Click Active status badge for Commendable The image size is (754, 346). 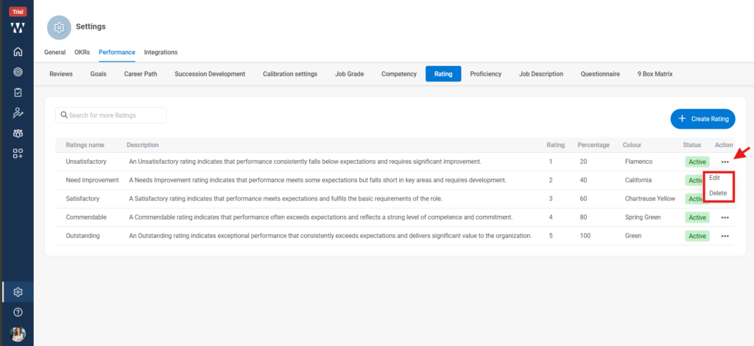click(697, 217)
